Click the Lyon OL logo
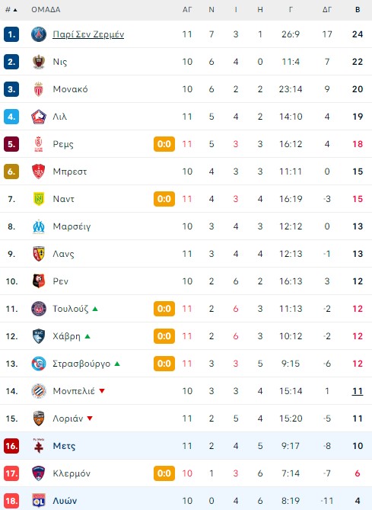This screenshot has height=510, width=372. pyautogui.click(x=39, y=501)
